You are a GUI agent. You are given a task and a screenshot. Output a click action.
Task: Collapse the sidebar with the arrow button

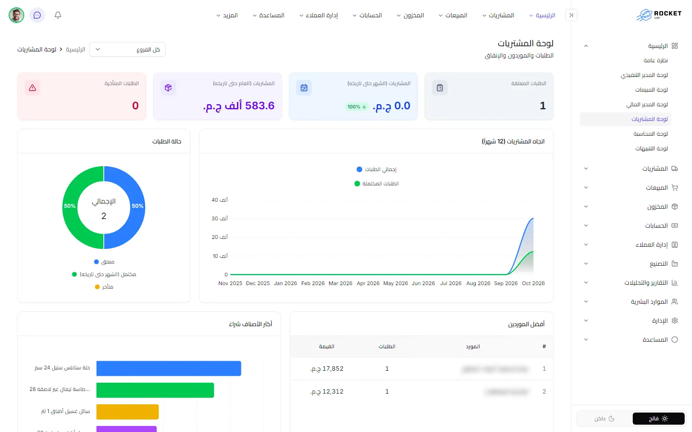[x=571, y=15]
